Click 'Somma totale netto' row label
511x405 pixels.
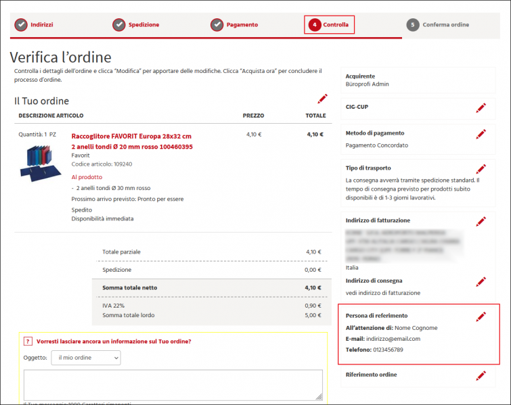pyautogui.click(x=130, y=288)
